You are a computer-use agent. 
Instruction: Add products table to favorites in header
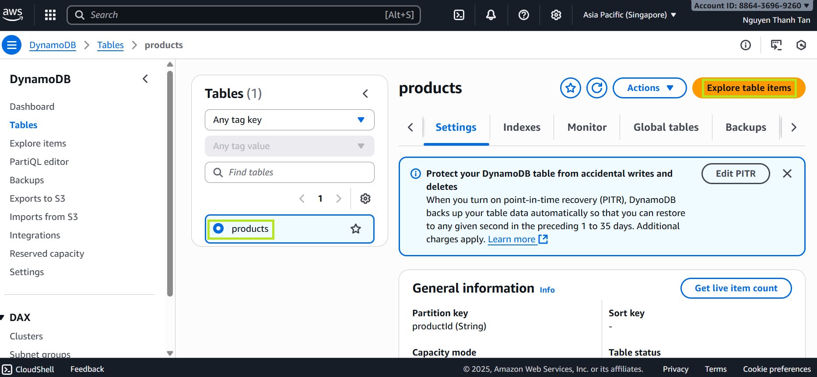point(570,88)
